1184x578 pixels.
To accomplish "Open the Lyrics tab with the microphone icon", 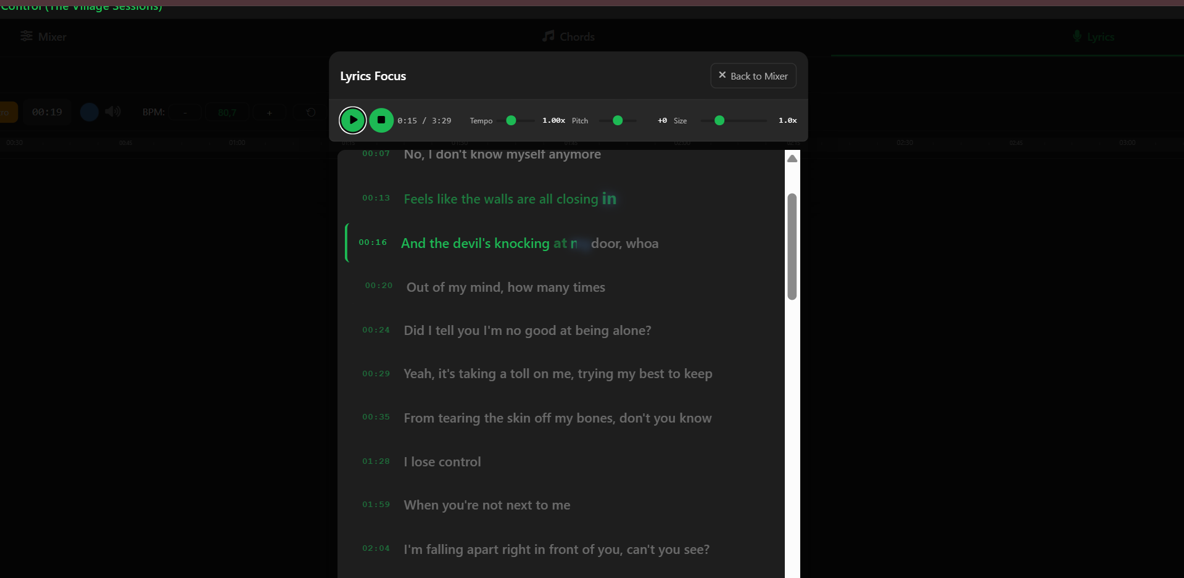I will (x=1093, y=37).
